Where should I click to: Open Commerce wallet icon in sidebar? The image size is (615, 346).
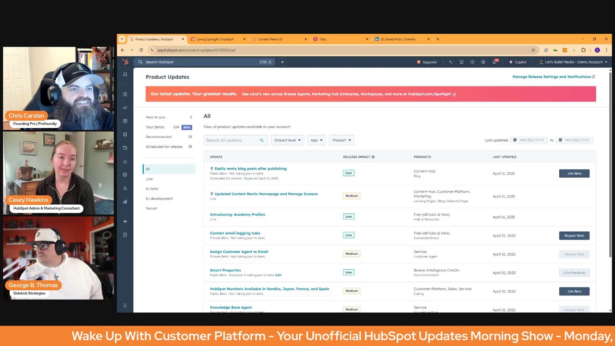click(x=125, y=148)
